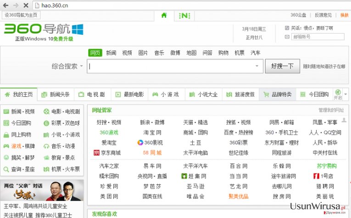Open the 我的主页 navigation tab
This screenshot has width=351, height=218.
[19, 95]
